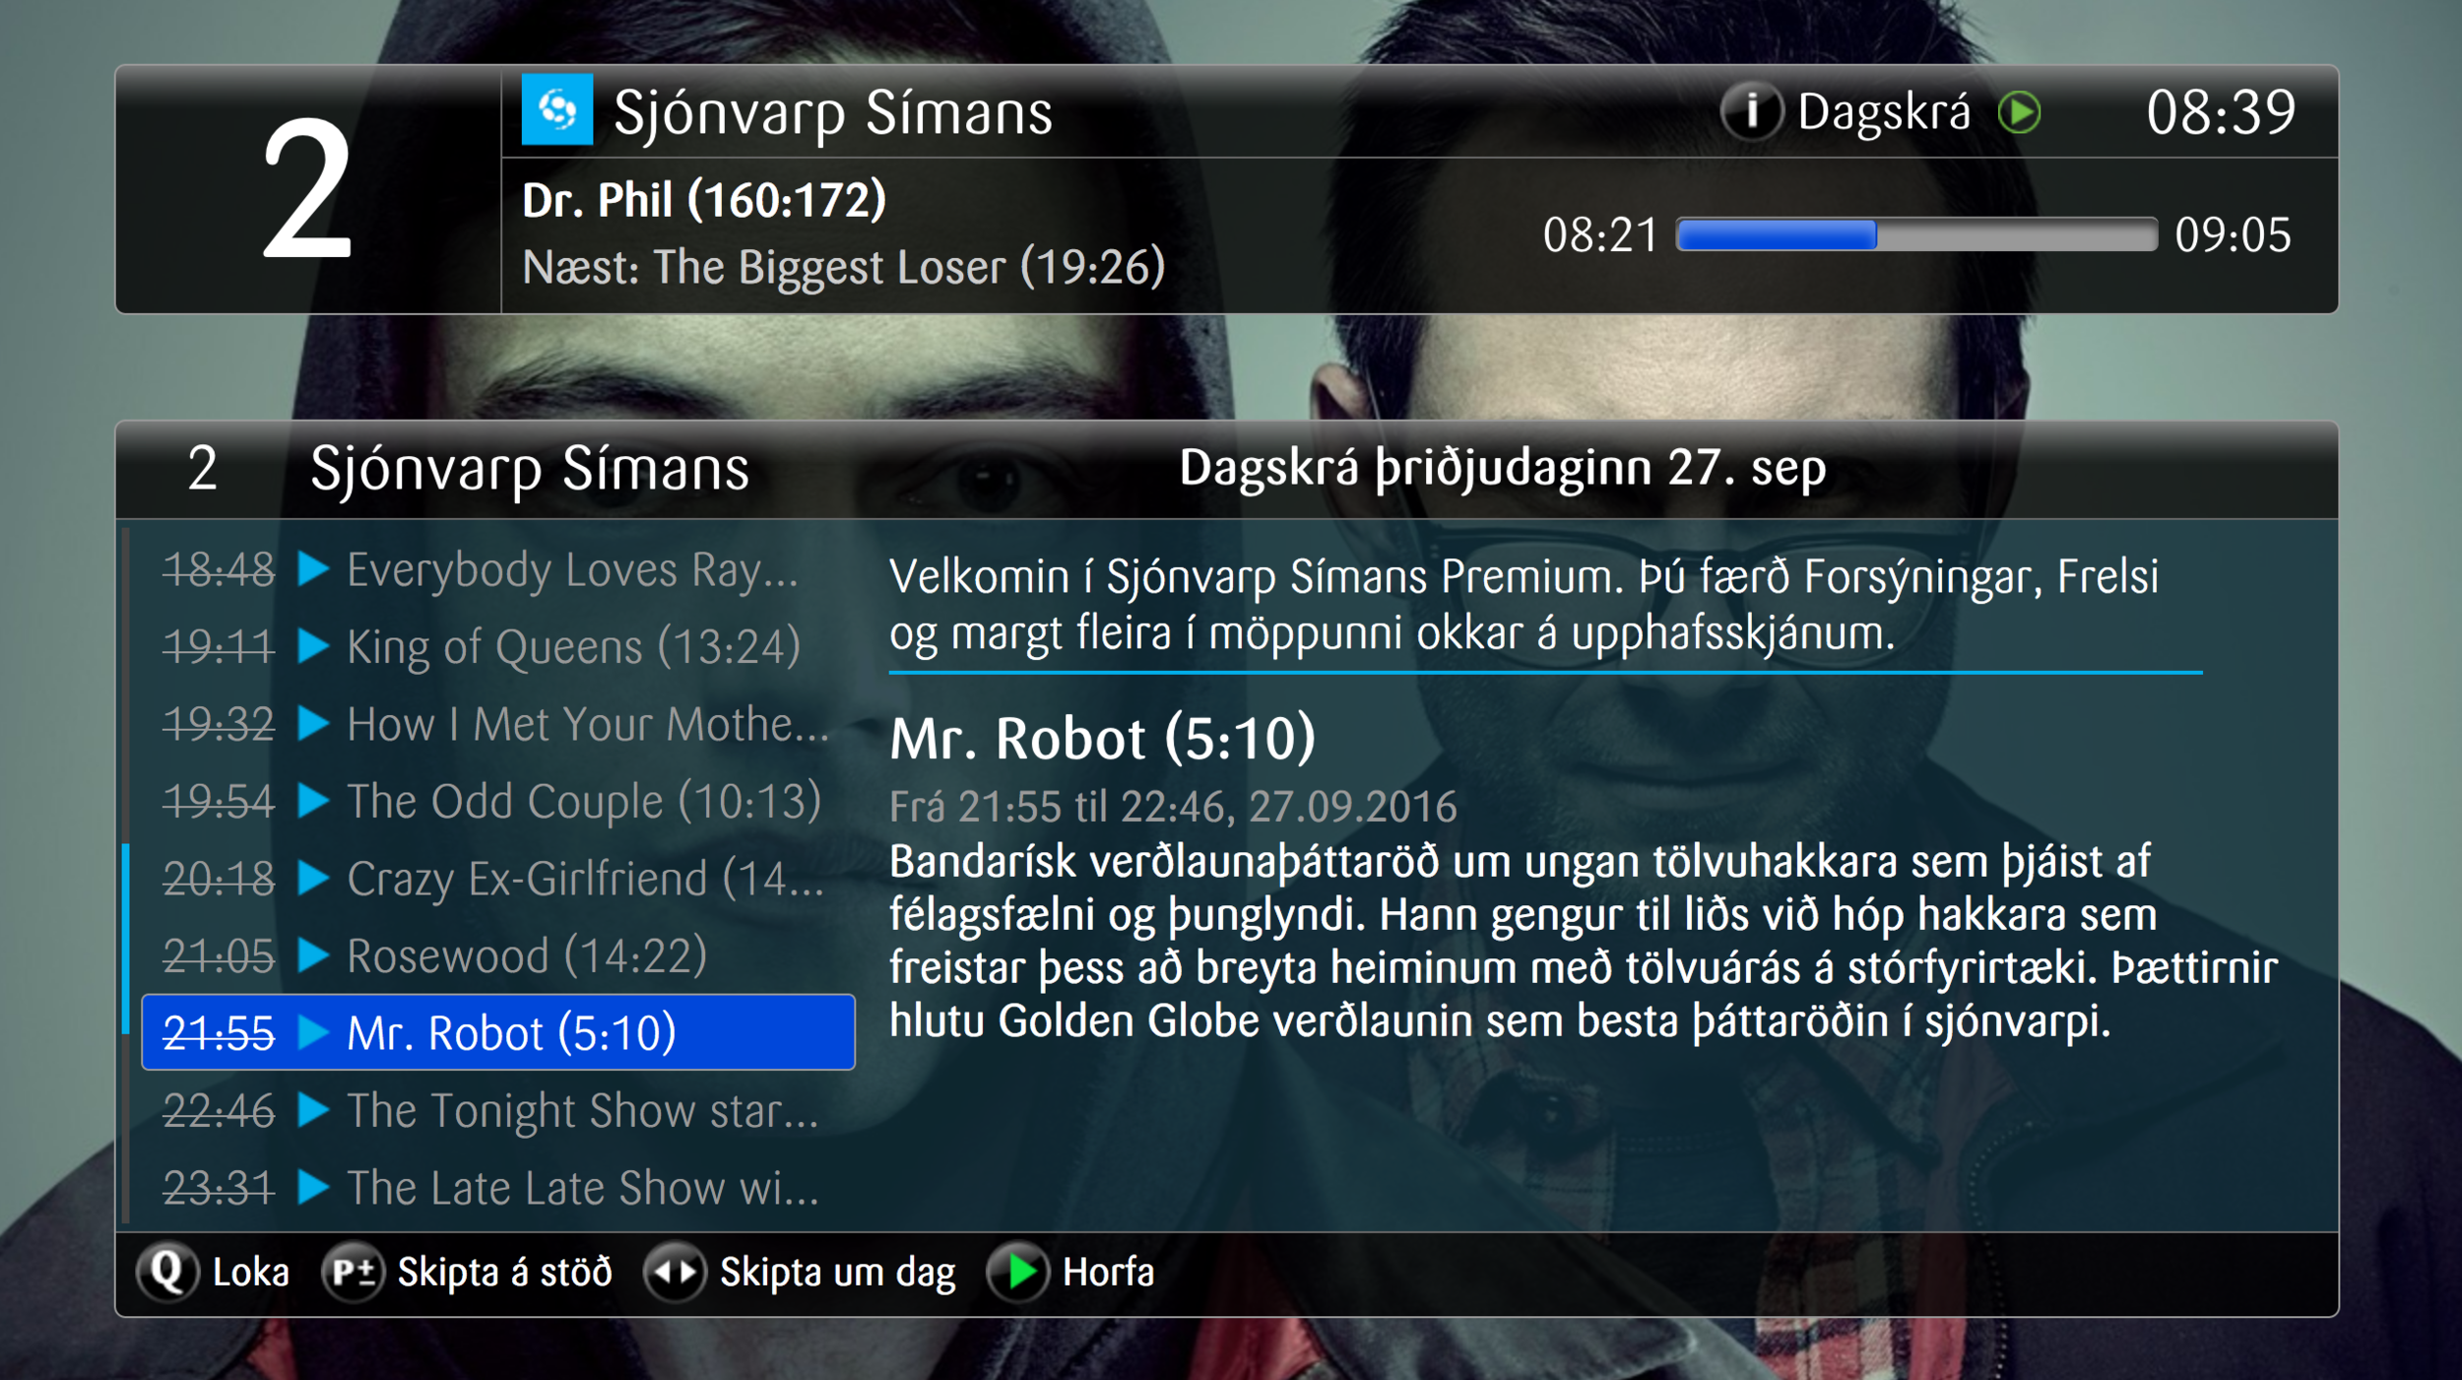Screen dimensions: 2462x1380
Task: Click the Næst: The Biggest Loser text
Action: [x=843, y=267]
